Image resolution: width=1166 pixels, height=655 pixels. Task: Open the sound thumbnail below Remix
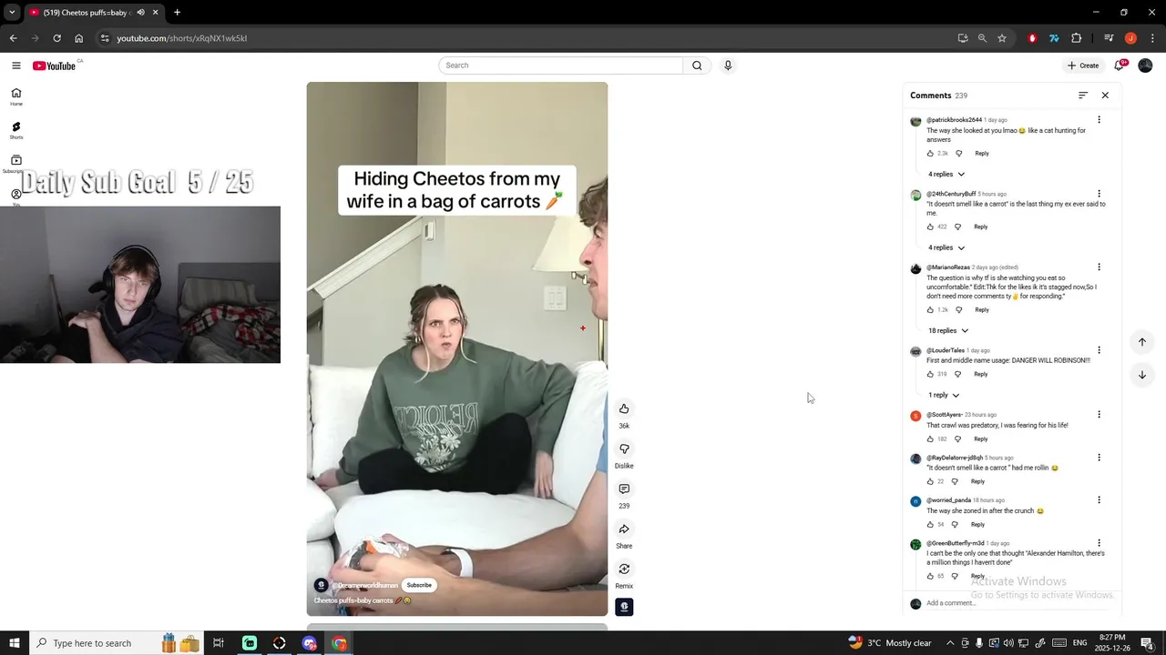point(624,607)
